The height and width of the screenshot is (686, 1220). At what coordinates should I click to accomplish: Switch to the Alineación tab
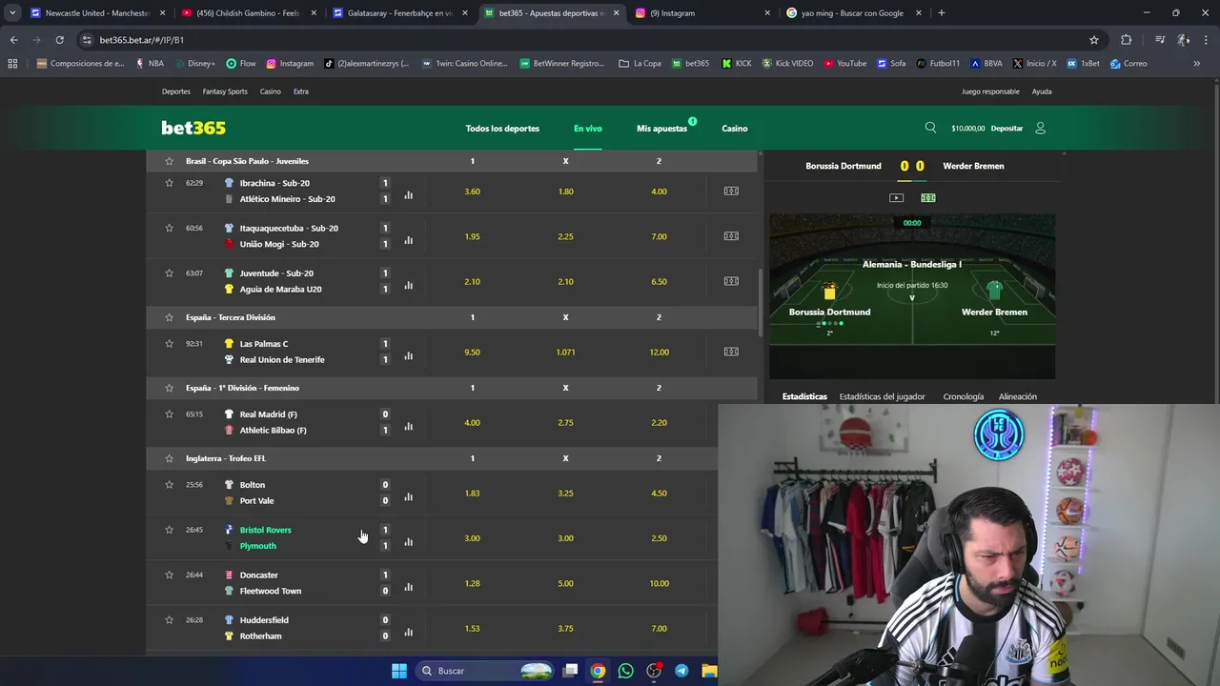[x=1017, y=396]
